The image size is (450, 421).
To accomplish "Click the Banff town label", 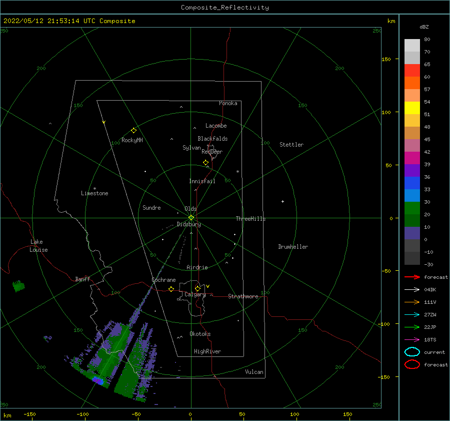I will tap(82, 279).
